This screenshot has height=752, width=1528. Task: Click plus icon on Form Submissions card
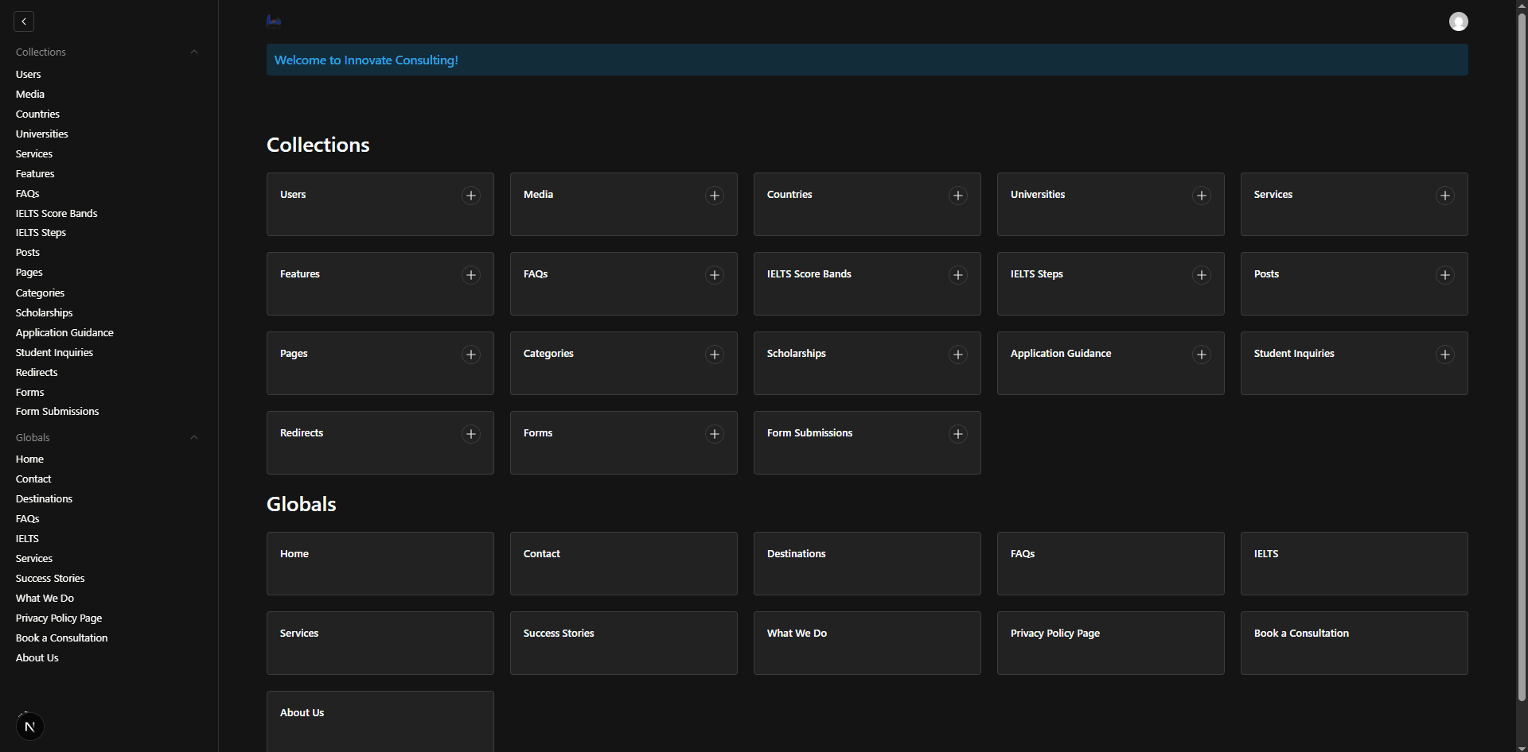958,434
